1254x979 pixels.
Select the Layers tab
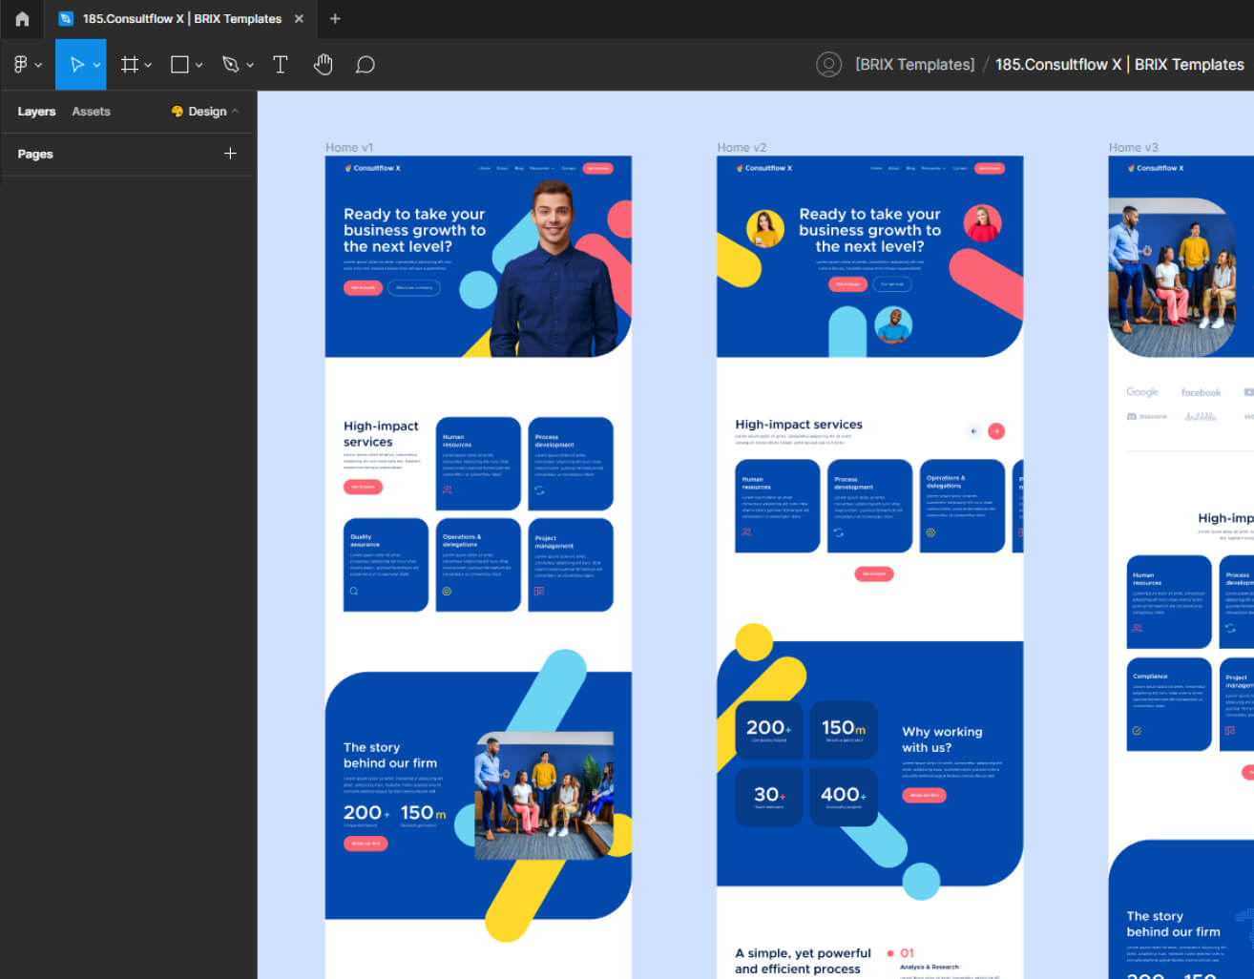coord(36,111)
